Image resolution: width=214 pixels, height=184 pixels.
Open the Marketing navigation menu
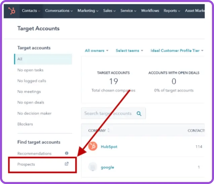pyautogui.click(x=88, y=11)
